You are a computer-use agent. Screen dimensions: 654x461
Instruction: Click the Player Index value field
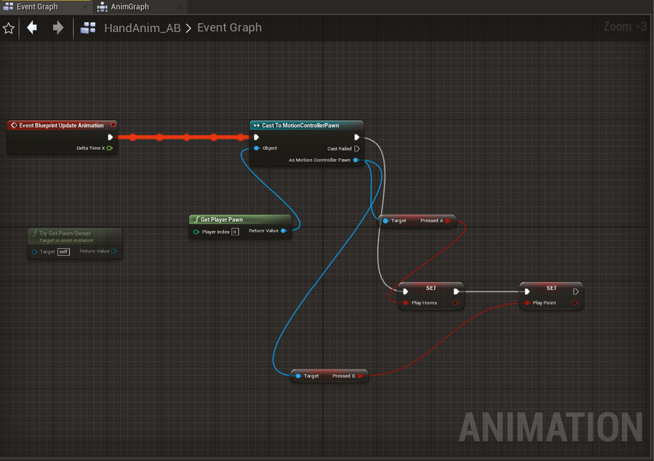click(235, 232)
